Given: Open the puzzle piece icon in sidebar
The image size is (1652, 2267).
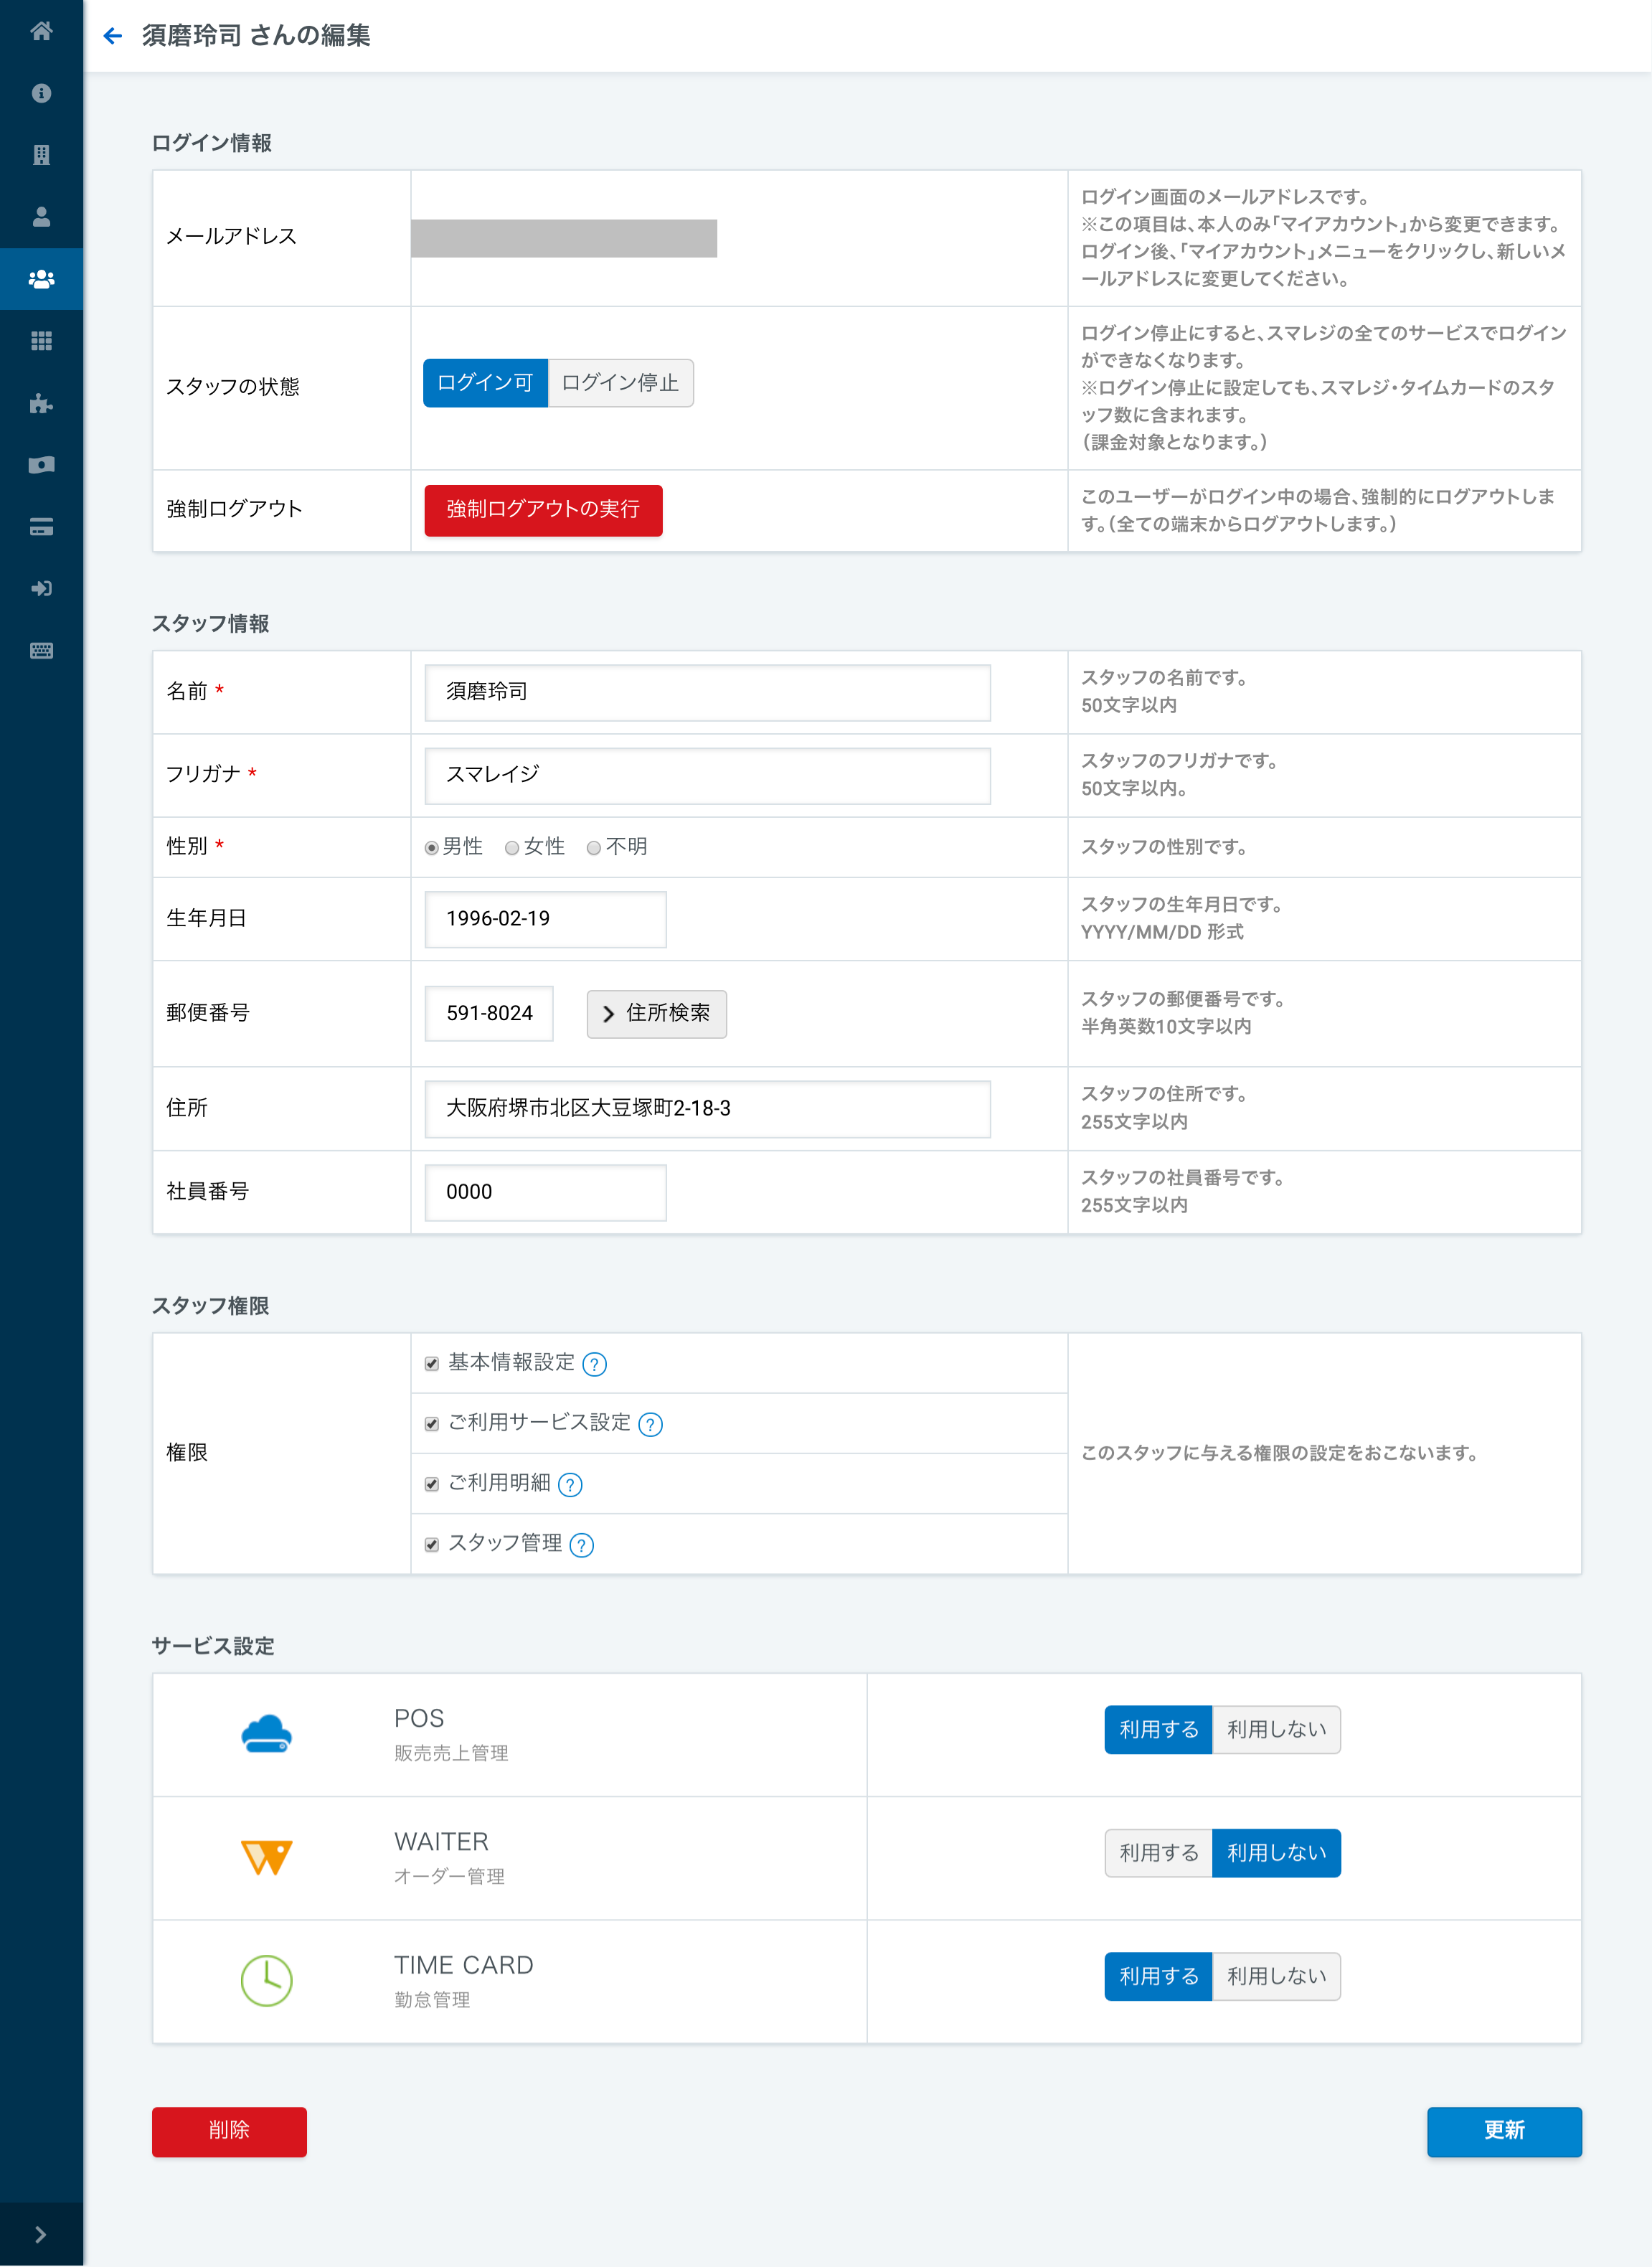Looking at the screenshot, I should click(x=41, y=403).
